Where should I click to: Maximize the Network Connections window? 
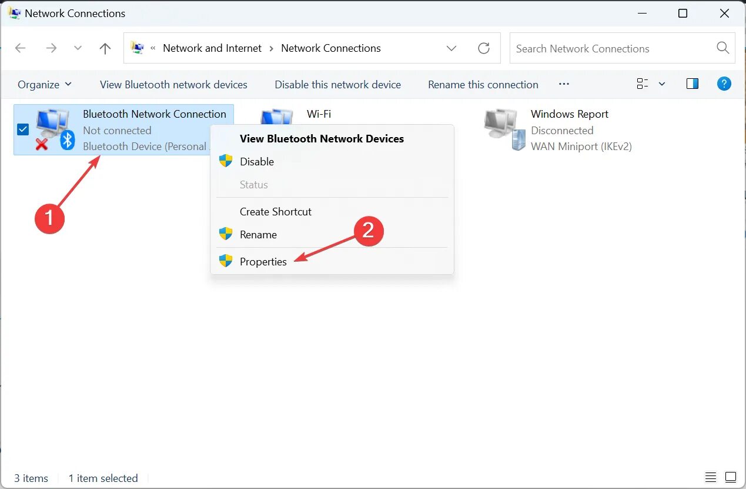point(683,13)
